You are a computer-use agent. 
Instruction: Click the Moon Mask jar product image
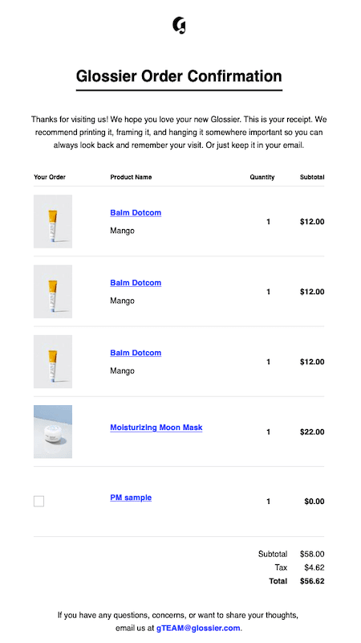coord(53,432)
